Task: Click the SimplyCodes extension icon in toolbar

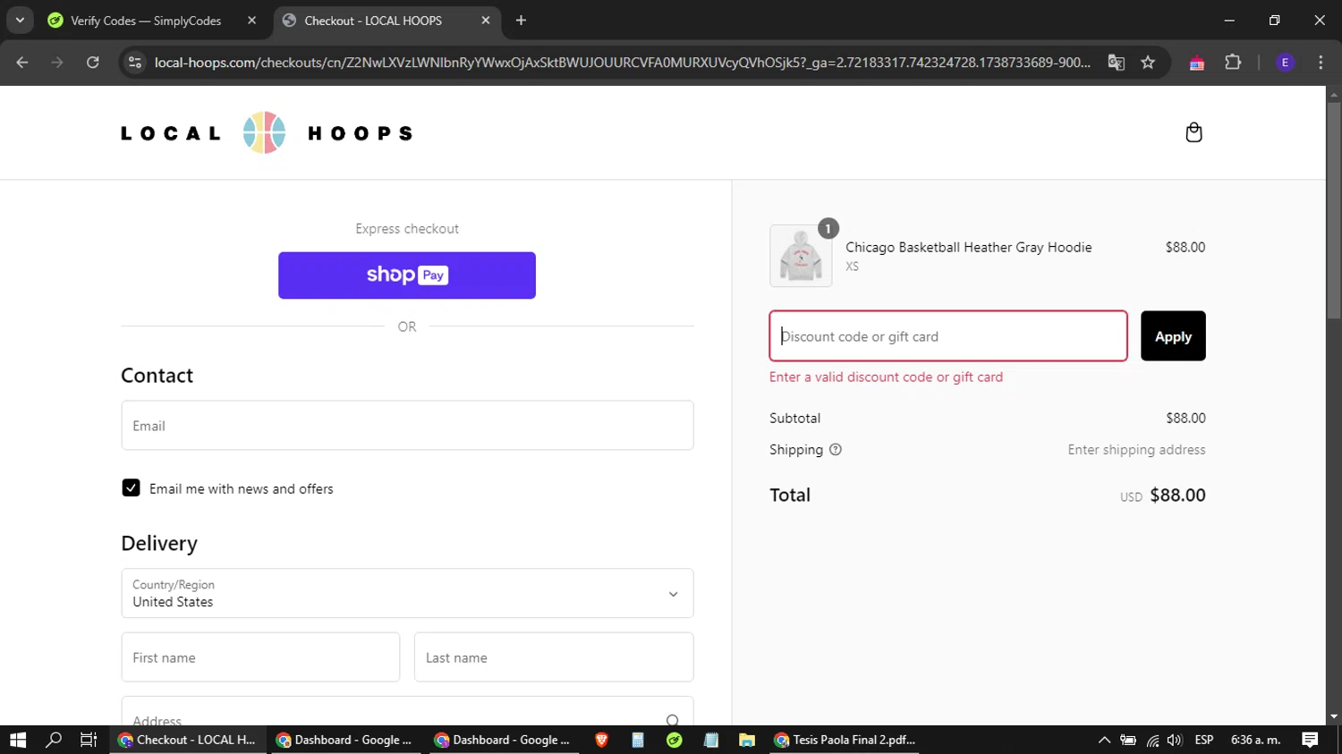Action: [1197, 62]
